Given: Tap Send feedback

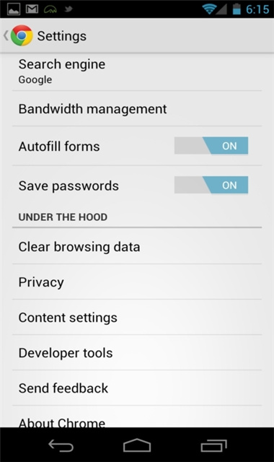Looking at the screenshot, I should [x=137, y=388].
